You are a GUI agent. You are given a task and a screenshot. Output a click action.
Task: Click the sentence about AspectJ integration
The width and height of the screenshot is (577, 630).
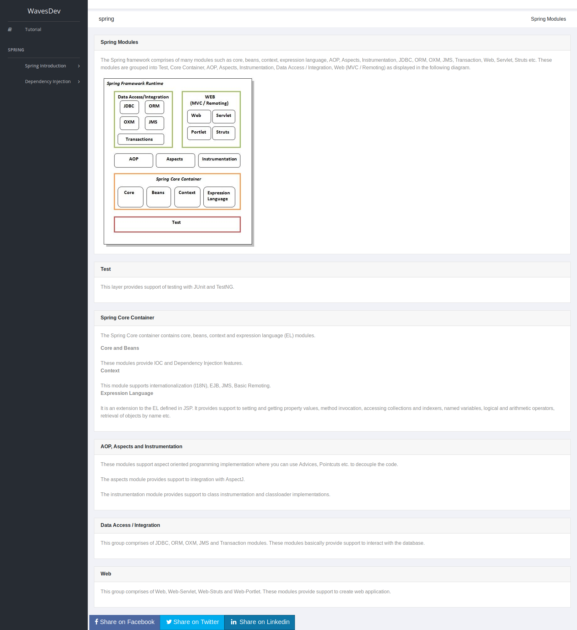[173, 480]
